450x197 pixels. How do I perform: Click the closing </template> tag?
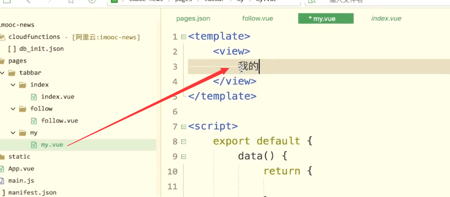pos(223,97)
